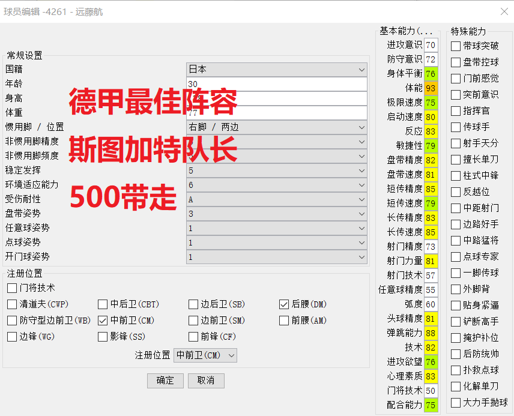Enable 后防统帅 special ability
The image size is (514, 416).
pyautogui.click(x=456, y=354)
